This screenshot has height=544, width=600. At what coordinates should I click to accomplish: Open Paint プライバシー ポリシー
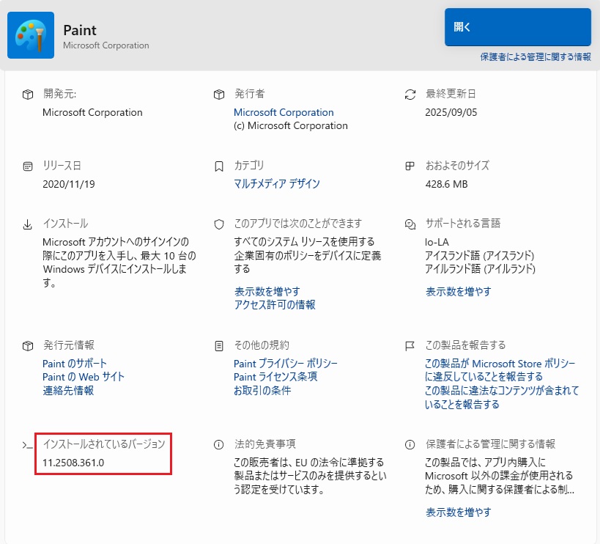(286, 364)
